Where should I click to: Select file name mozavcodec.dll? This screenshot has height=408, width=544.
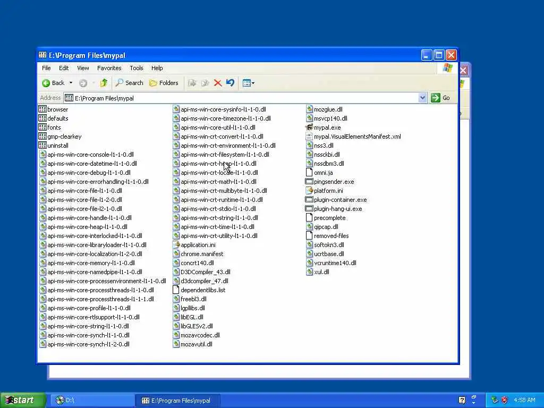pos(200,335)
